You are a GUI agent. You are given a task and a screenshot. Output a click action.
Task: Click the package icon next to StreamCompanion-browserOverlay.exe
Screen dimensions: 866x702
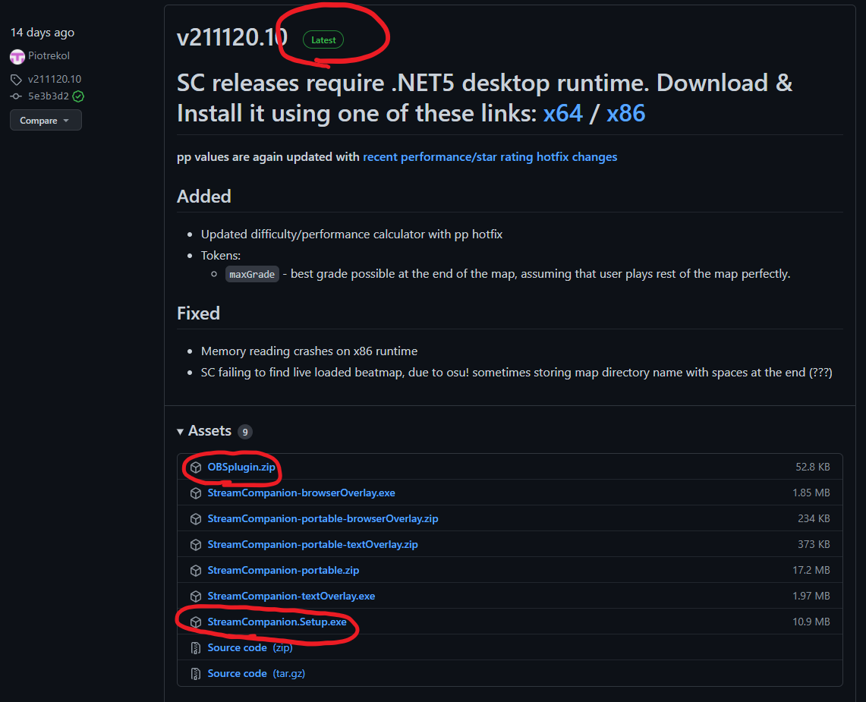(x=196, y=493)
